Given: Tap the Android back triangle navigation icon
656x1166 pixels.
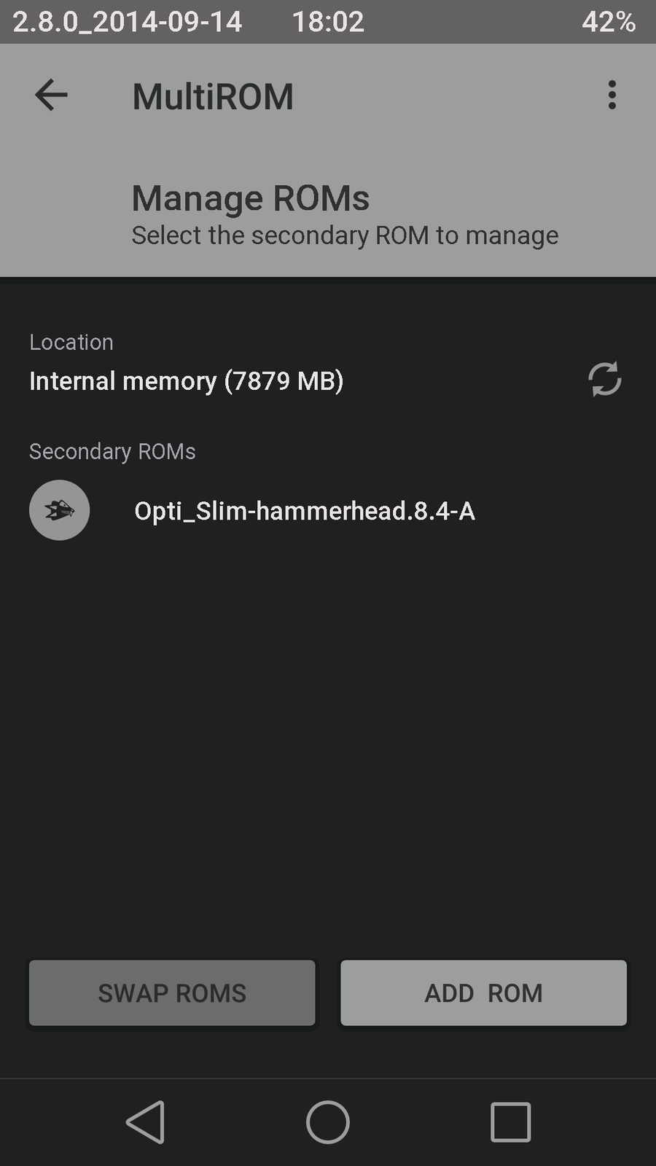Looking at the screenshot, I should click(x=146, y=1122).
